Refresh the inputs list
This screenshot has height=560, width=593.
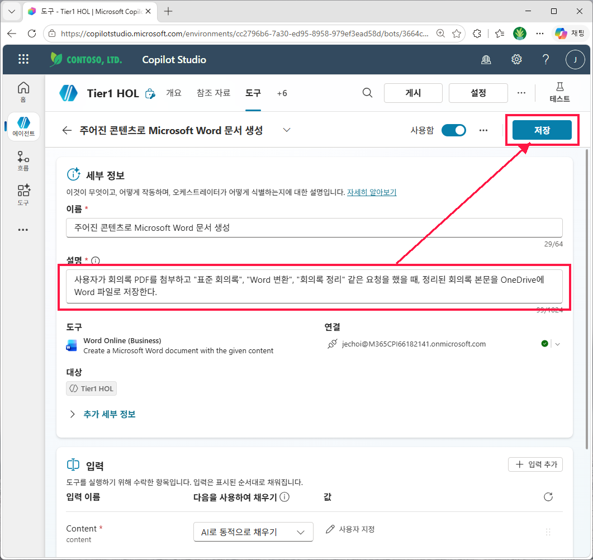point(548,497)
